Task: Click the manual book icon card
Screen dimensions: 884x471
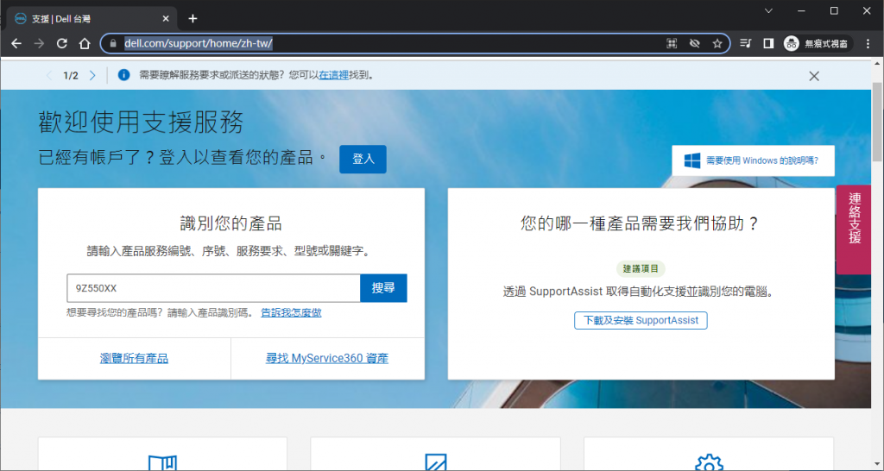Action: click(x=162, y=462)
